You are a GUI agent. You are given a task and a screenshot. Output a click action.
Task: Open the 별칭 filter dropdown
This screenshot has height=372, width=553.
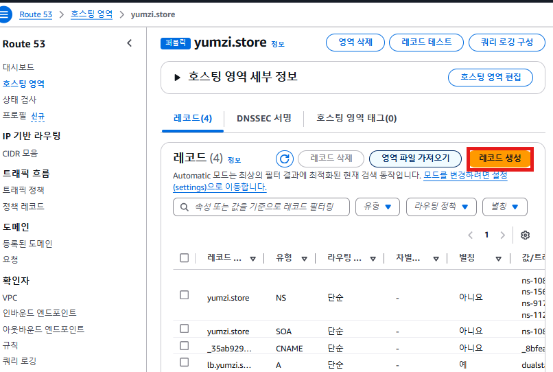pyautogui.click(x=505, y=207)
